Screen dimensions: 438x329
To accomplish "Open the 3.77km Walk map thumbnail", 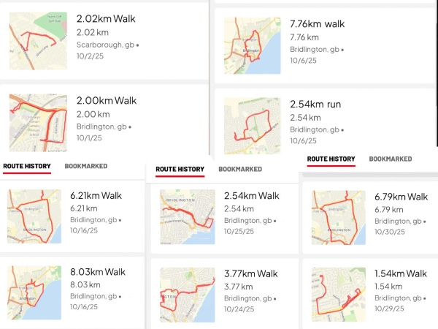I will [x=188, y=294].
